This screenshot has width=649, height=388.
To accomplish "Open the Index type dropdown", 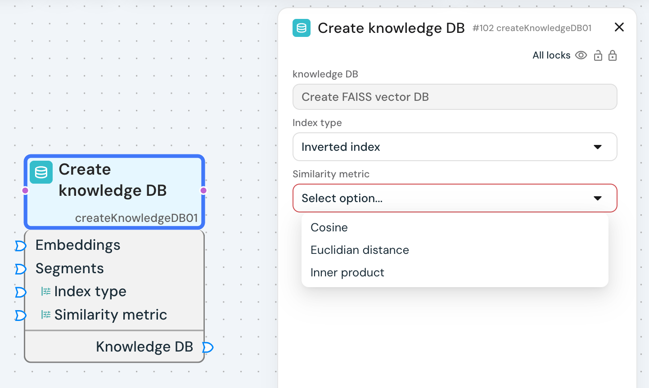I will [455, 147].
